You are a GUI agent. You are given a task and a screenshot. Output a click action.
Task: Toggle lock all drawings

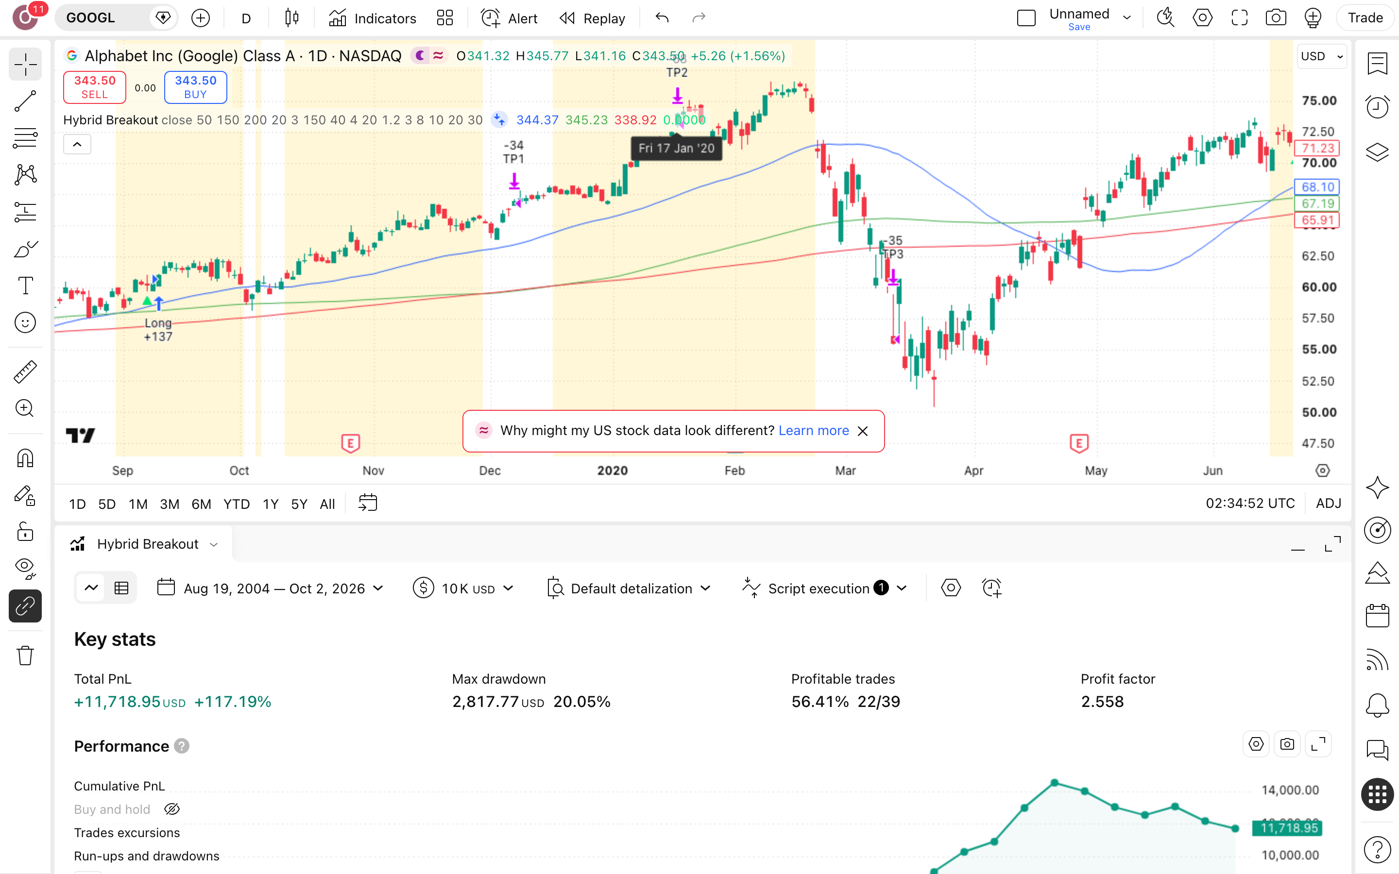tap(25, 531)
